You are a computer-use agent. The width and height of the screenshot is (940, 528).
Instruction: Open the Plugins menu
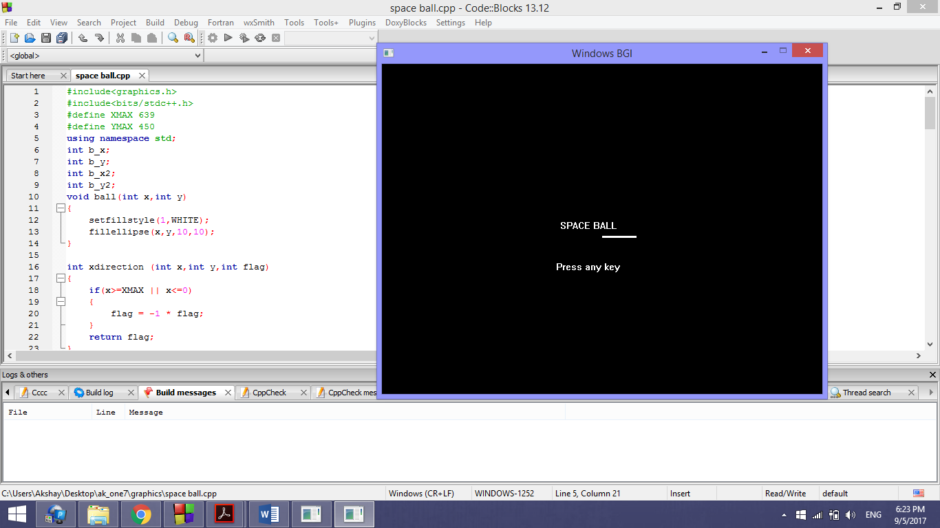[x=362, y=23]
